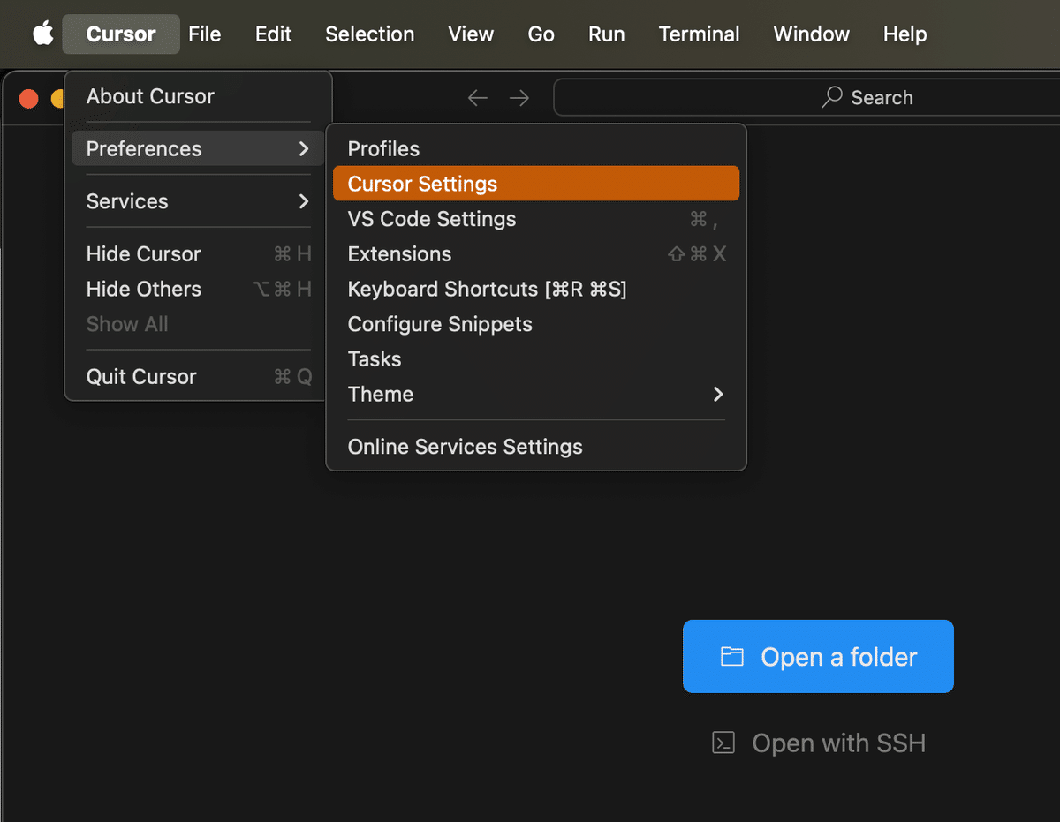The height and width of the screenshot is (822, 1060).
Task: Expand the Services submenu arrow
Action: [304, 201]
